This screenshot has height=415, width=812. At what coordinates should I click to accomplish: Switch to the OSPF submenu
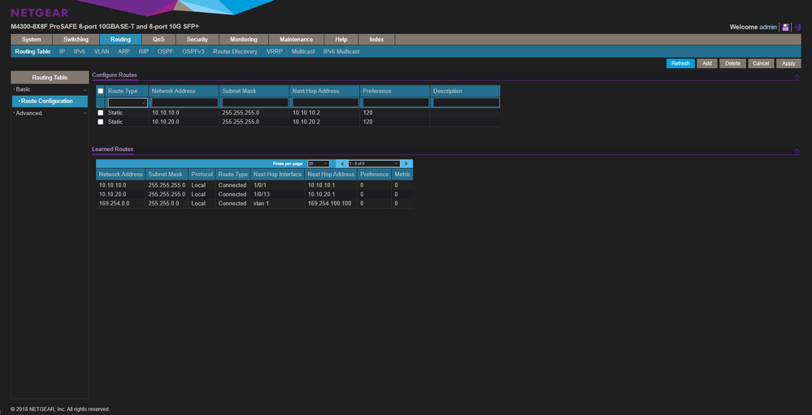[165, 51]
